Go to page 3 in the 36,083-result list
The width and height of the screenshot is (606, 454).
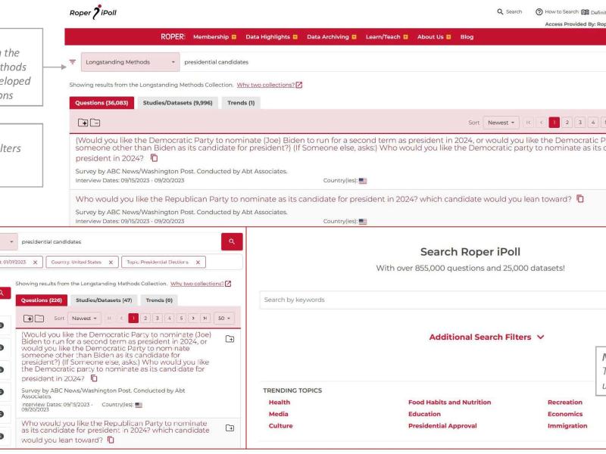click(579, 123)
